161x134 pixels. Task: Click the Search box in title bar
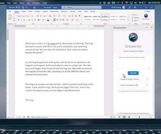pyautogui.click(x=81, y=7)
